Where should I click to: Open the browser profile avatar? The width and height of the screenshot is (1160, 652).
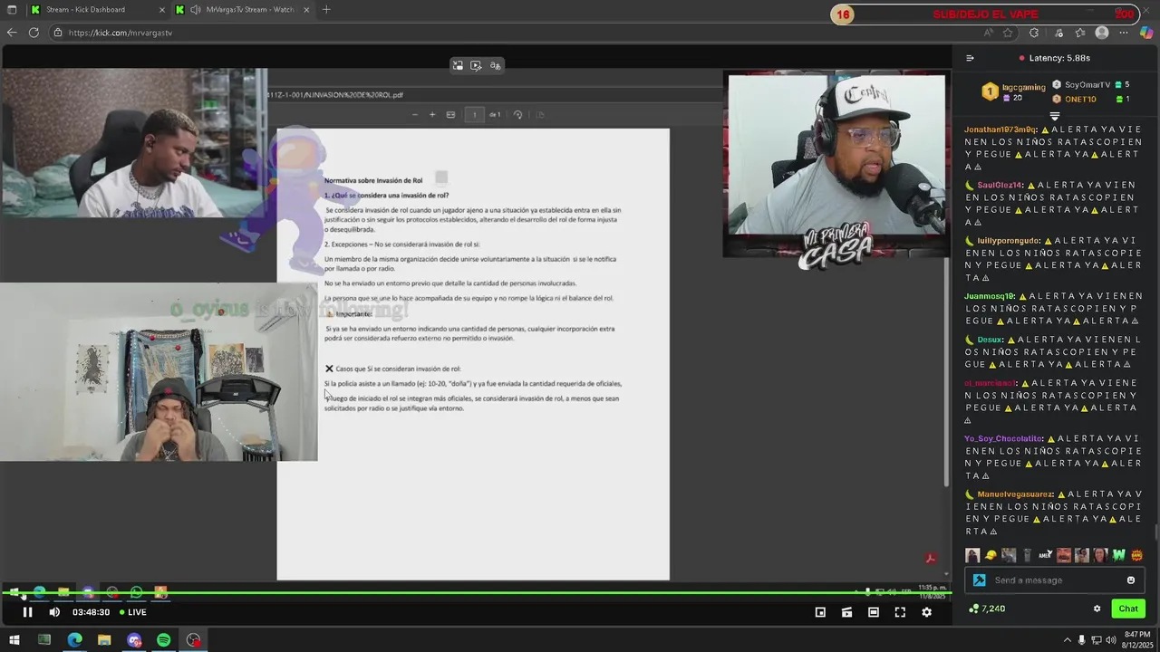1102,33
